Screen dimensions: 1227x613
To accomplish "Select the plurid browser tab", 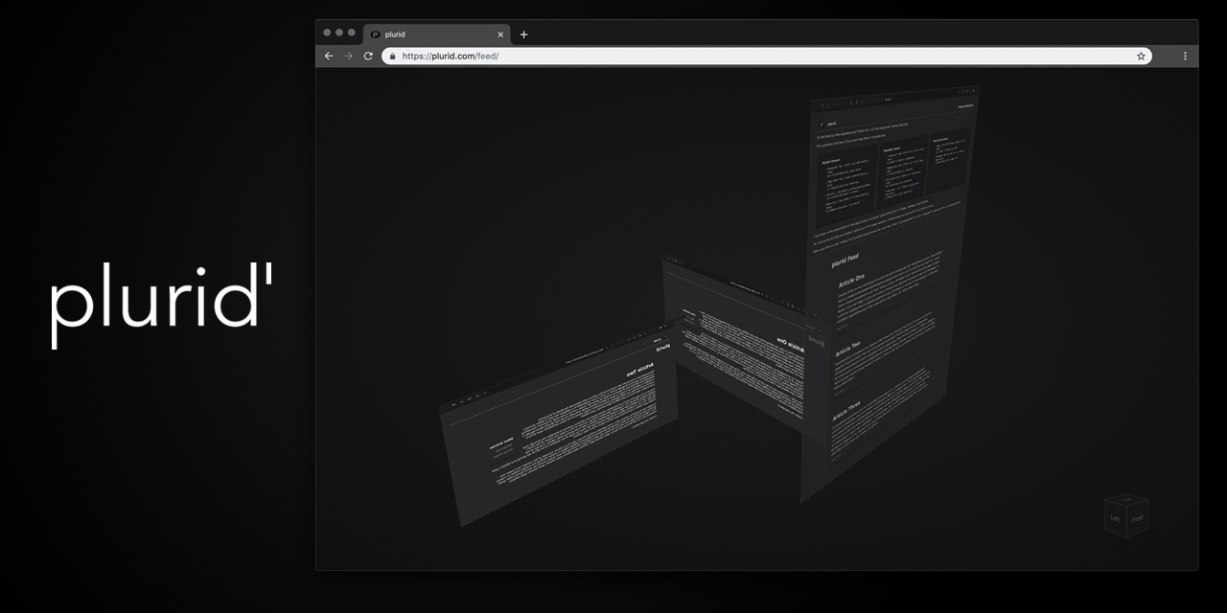I will (436, 34).
